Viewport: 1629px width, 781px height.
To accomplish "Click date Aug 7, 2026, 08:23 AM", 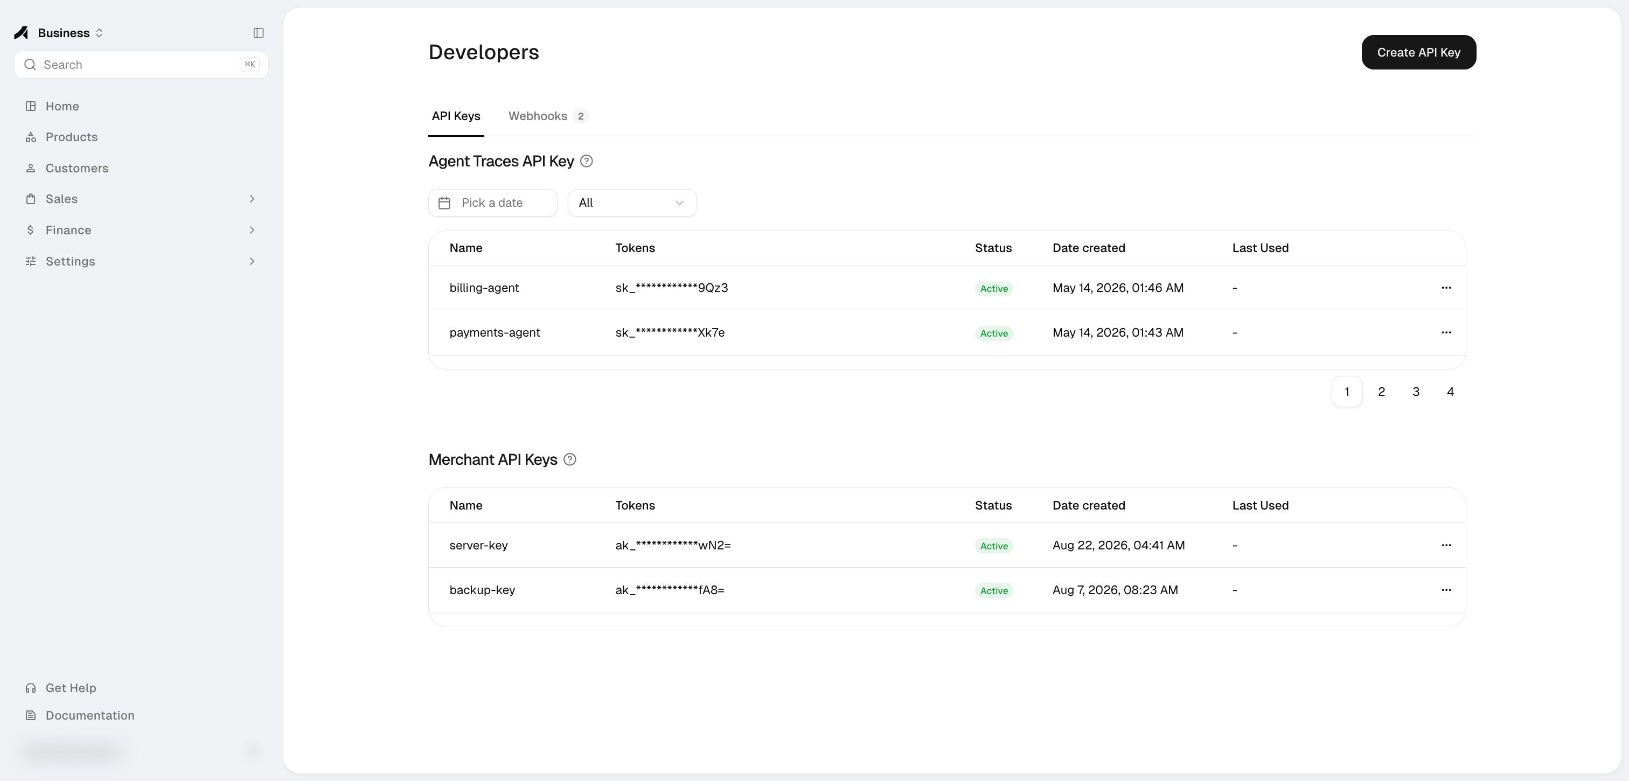I will [1115, 590].
